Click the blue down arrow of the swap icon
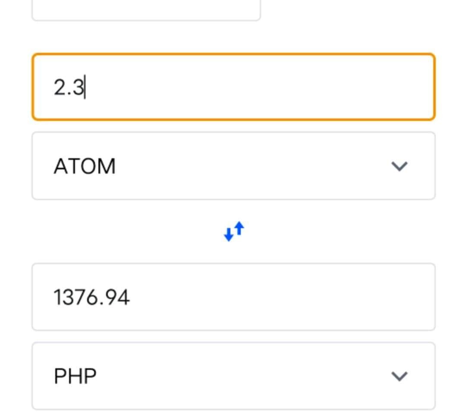466x414 pixels. [229, 234]
